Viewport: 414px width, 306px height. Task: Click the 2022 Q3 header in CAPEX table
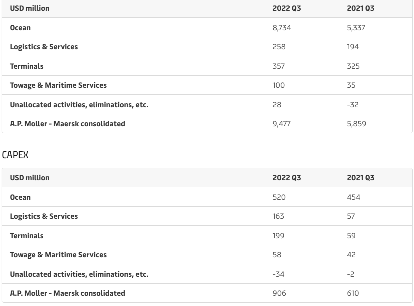click(286, 178)
